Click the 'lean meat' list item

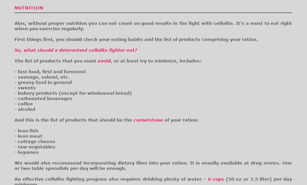pos(28,136)
